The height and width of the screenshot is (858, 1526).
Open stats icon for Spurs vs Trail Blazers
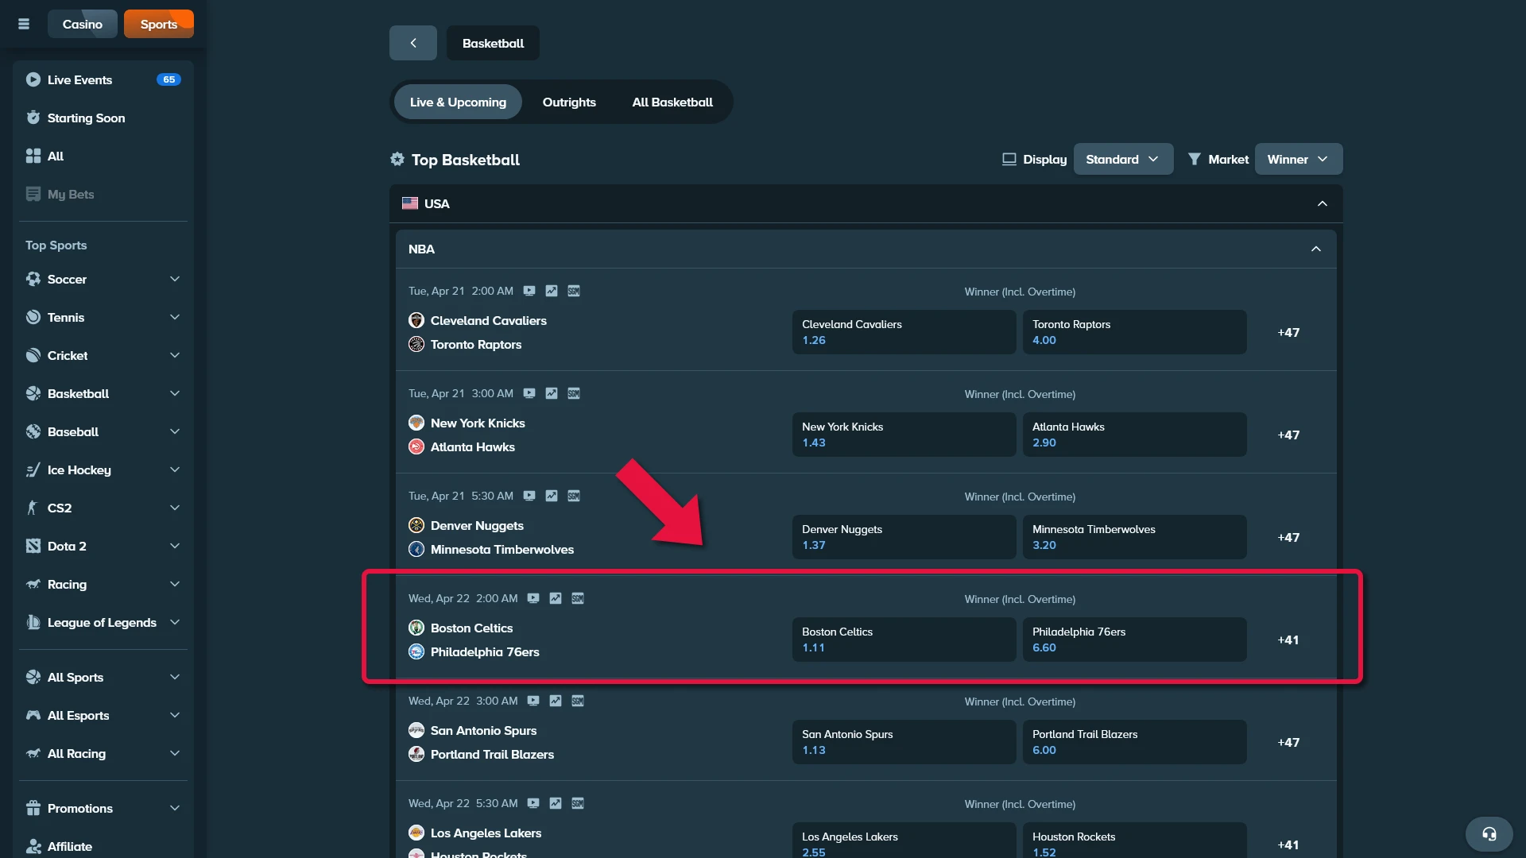tap(556, 701)
